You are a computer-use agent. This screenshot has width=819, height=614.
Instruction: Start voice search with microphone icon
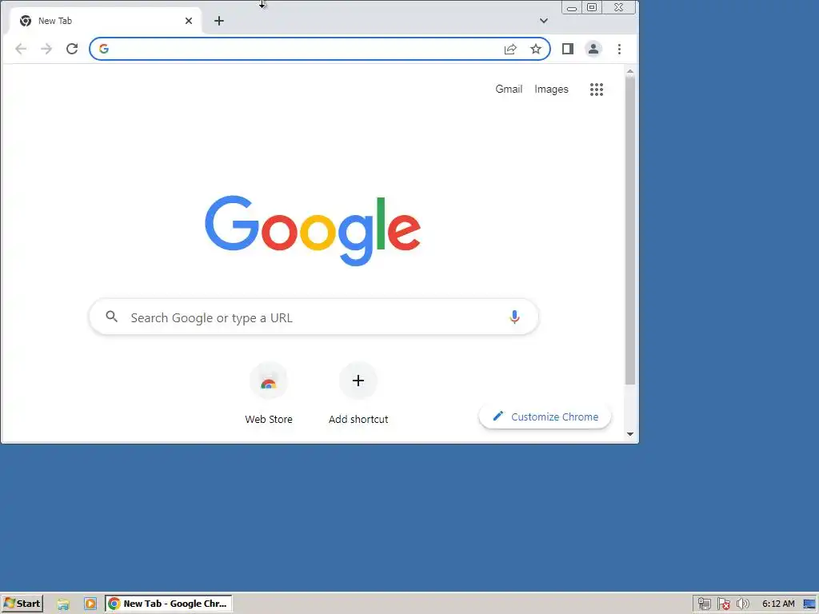(x=514, y=317)
